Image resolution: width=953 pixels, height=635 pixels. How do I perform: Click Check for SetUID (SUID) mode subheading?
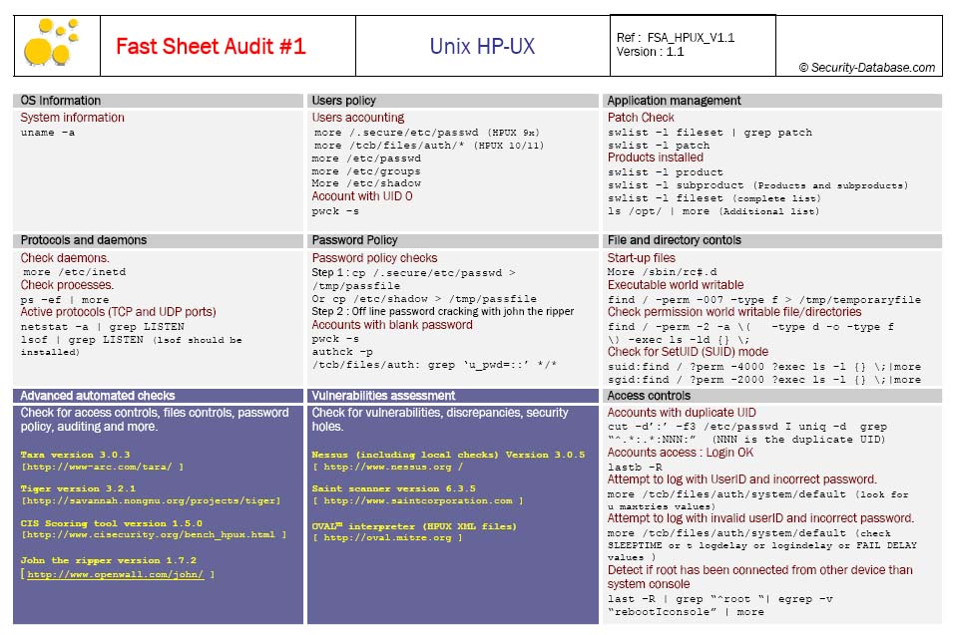point(688,352)
